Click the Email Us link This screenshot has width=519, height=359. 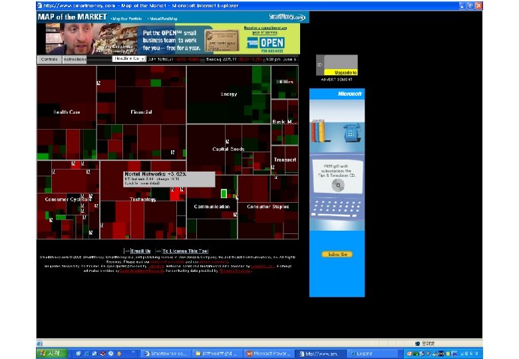point(140,251)
